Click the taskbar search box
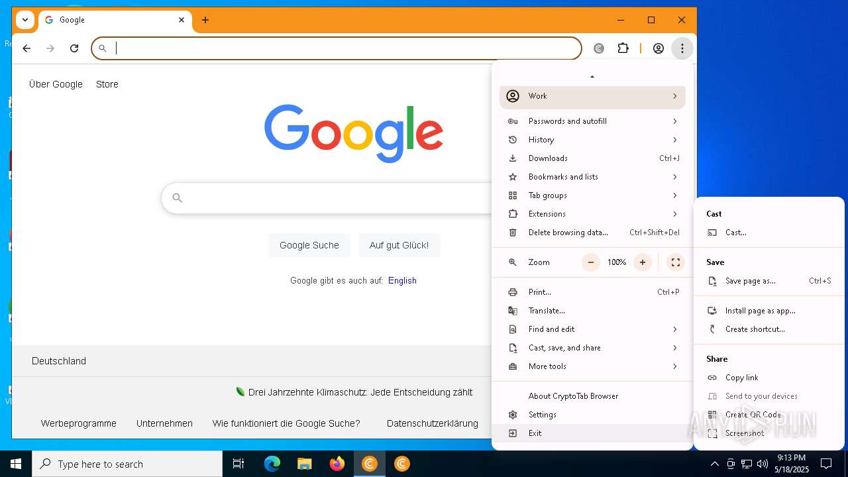Screen dimensions: 848x477 coord(127,464)
